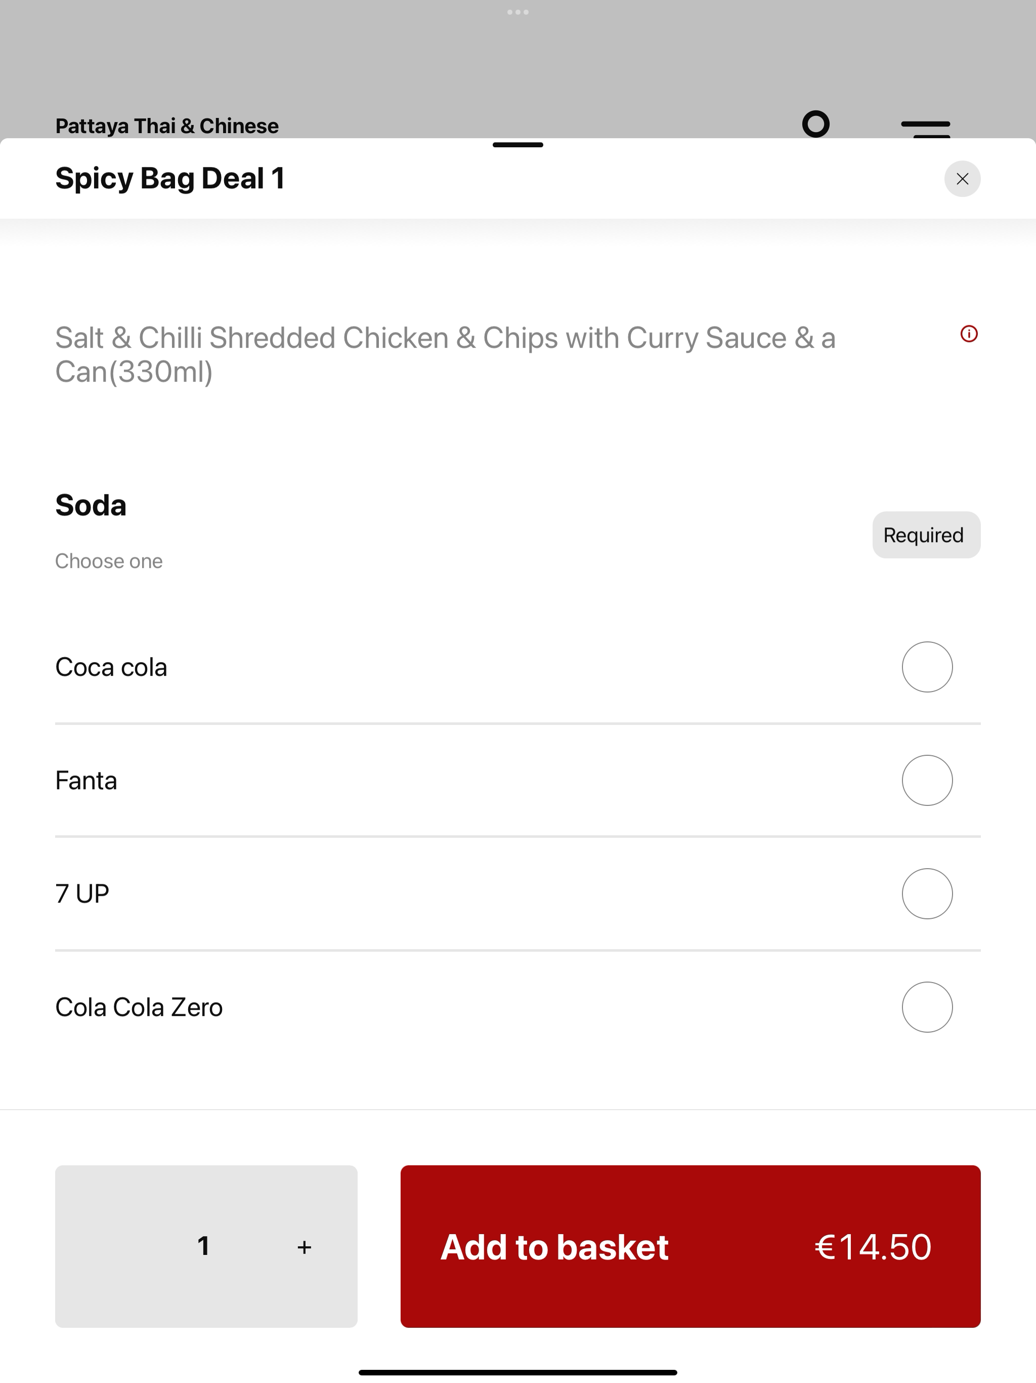
Task: Tap the quantity value 1 field
Action: click(x=203, y=1246)
